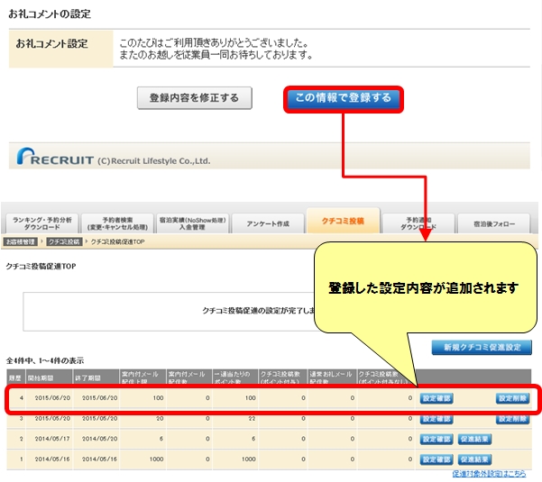Open the 予約通知ダウンロード tab
542x482 pixels.
pos(419,223)
